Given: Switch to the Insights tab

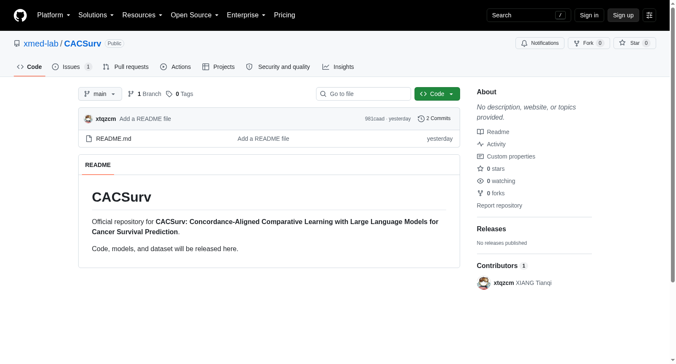Looking at the screenshot, I should 338,67.
